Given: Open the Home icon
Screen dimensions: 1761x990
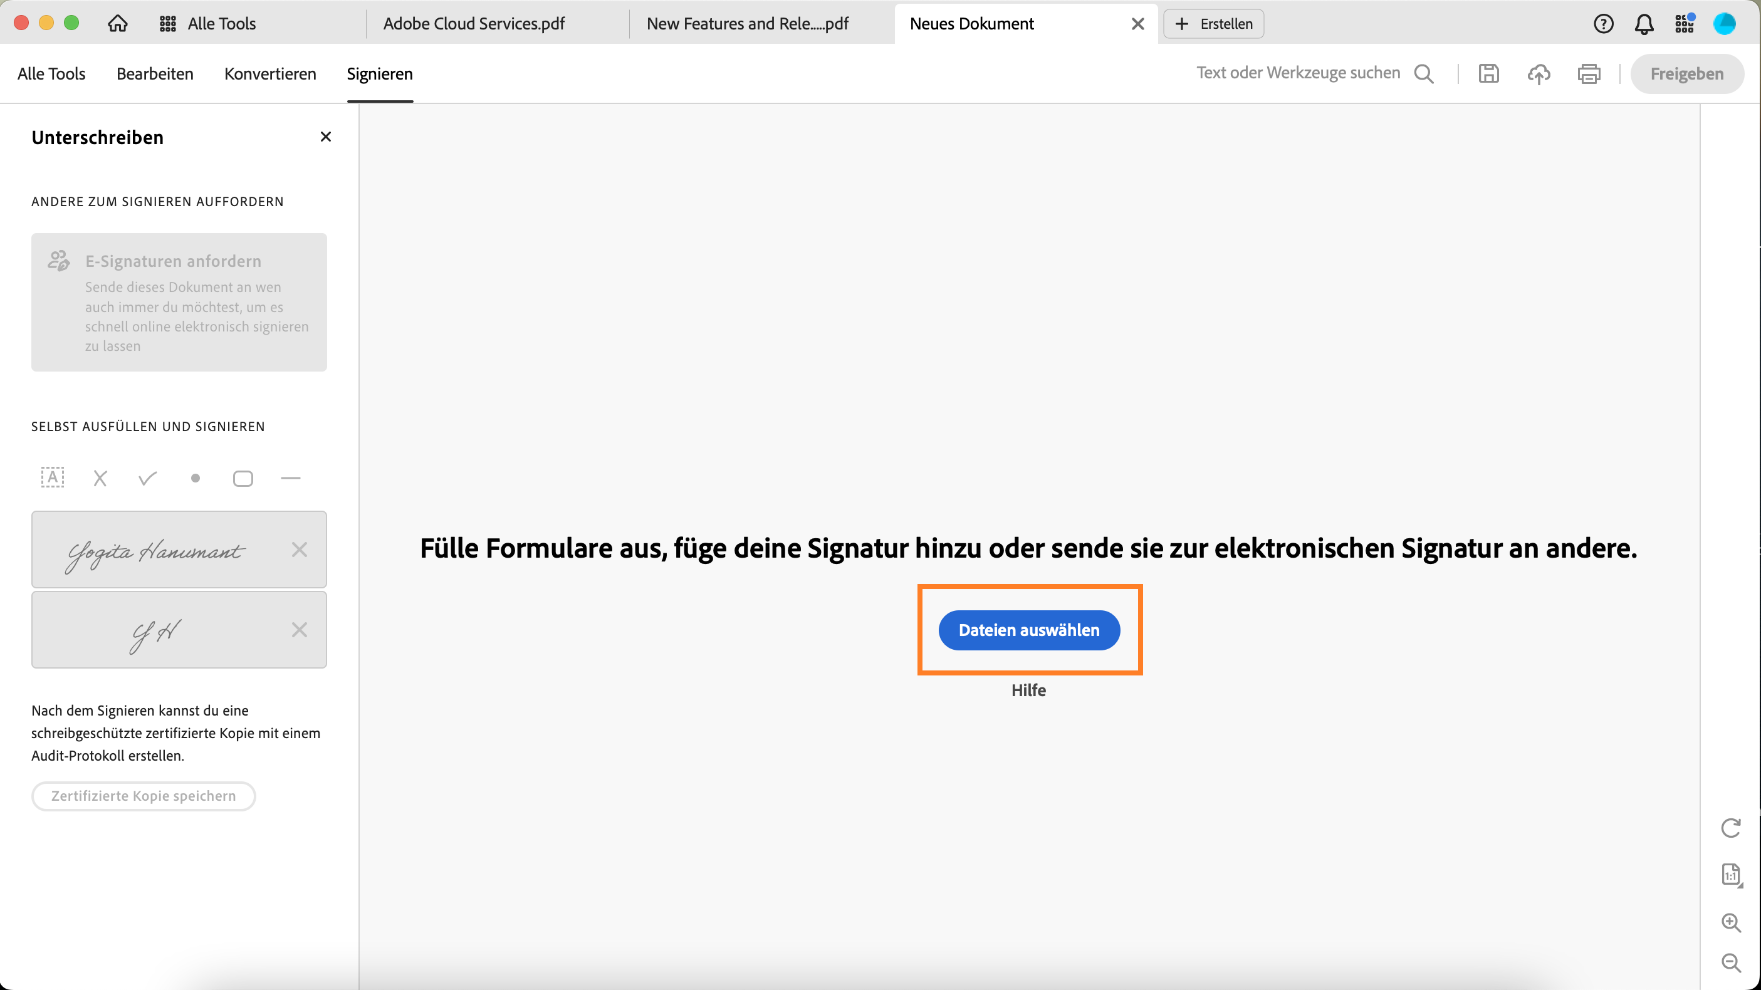Looking at the screenshot, I should pos(118,24).
